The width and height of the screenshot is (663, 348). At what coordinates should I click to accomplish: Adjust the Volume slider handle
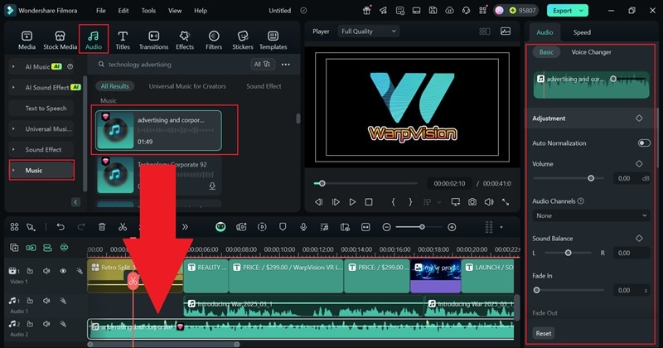tap(591, 178)
